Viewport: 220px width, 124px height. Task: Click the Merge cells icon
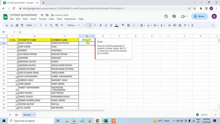click(x=134, y=25)
